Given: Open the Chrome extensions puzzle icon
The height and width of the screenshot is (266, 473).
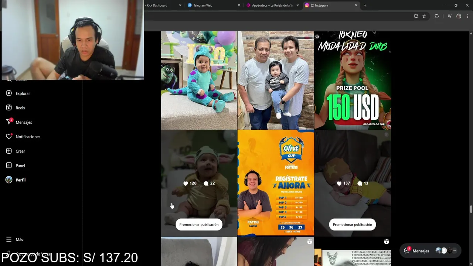Looking at the screenshot, I should coord(437,16).
